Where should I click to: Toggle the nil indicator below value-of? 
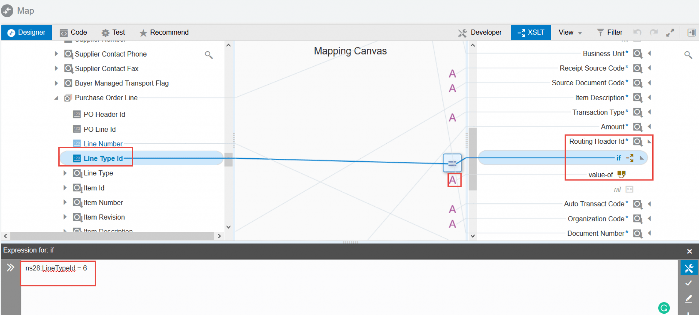pos(629,189)
